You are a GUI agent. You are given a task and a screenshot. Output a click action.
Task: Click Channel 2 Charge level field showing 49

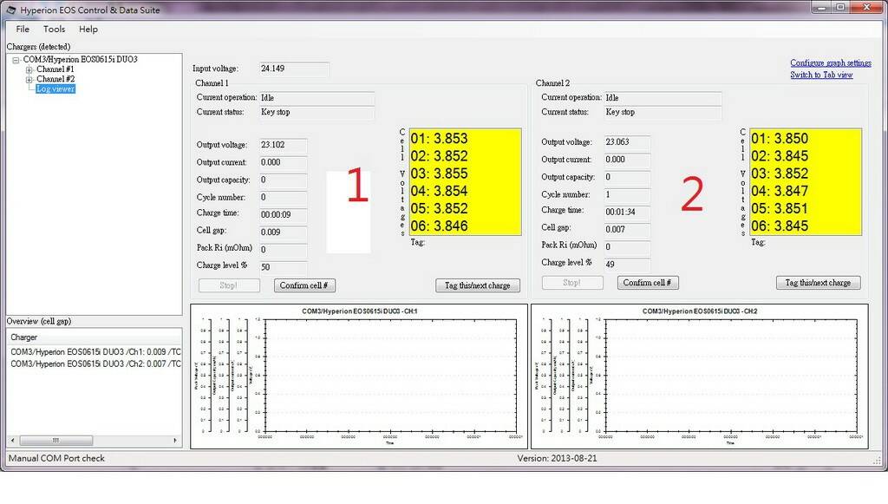coord(627,264)
